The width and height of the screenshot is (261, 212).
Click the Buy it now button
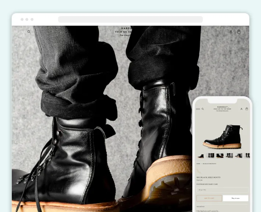point(236,198)
